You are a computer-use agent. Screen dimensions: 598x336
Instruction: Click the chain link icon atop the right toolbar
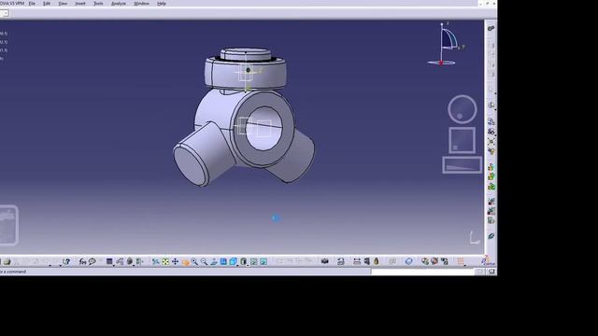tap(491, 28)
